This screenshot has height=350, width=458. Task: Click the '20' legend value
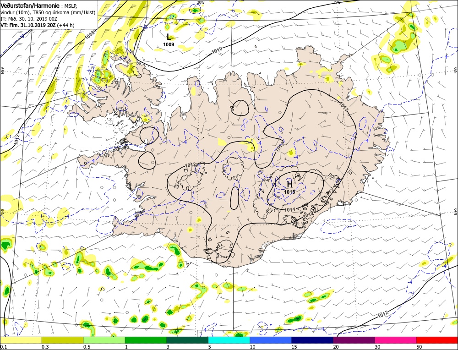[x=336, y=346]
